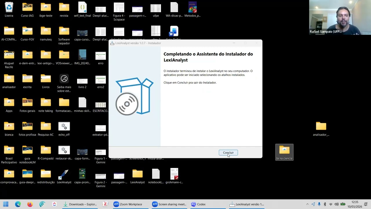
Task: Select the notebookL document file
Action: pos(156,176)
